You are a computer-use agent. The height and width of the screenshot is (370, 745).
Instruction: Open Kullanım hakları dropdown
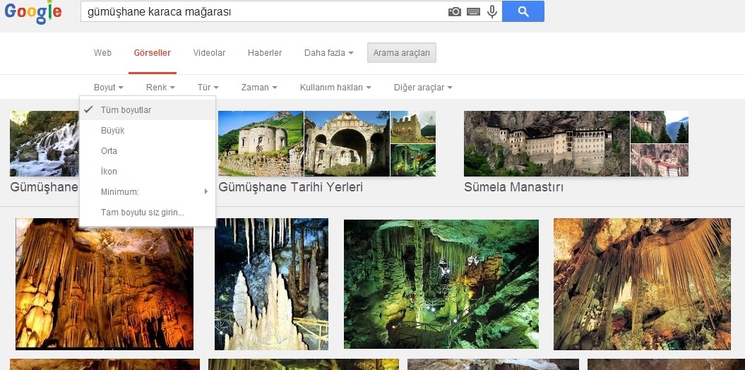click(x=335, y=88)
